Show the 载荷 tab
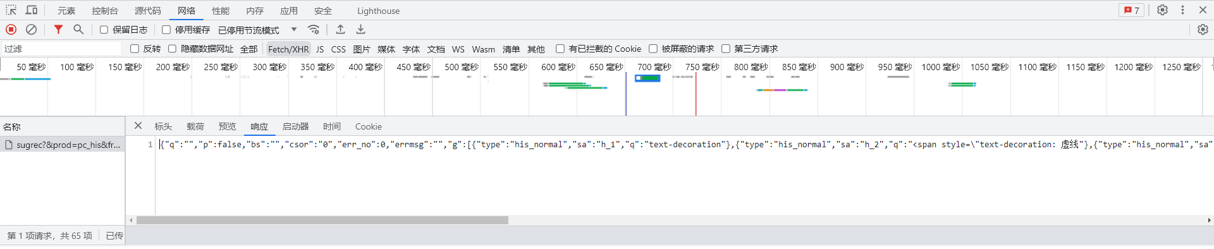Screen dimensions: 1214x249 tap(195, 126)
